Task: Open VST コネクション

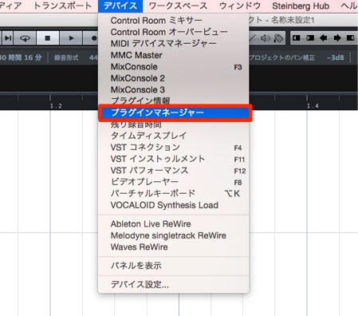Action: click(x=174, y=148)
